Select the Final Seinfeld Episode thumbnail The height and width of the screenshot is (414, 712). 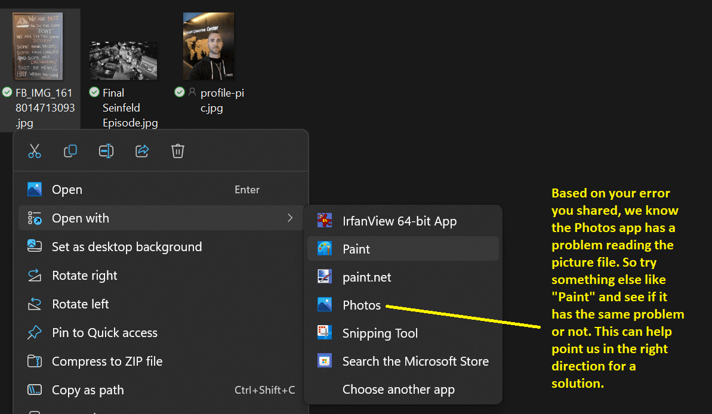(x=123, y=61)
